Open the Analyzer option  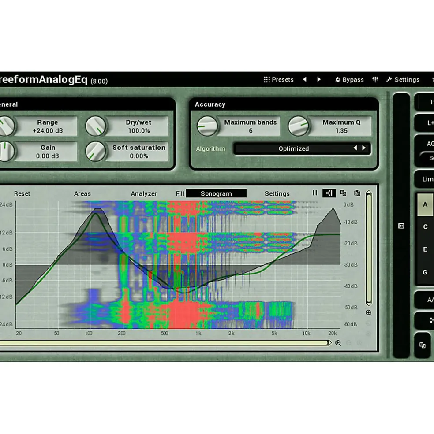(143, 193)
